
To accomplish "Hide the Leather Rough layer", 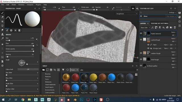I will 141,53.
